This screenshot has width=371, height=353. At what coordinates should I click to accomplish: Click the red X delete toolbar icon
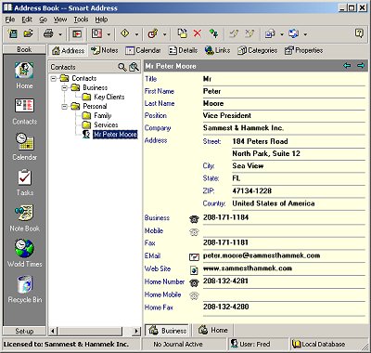[198, 33]
